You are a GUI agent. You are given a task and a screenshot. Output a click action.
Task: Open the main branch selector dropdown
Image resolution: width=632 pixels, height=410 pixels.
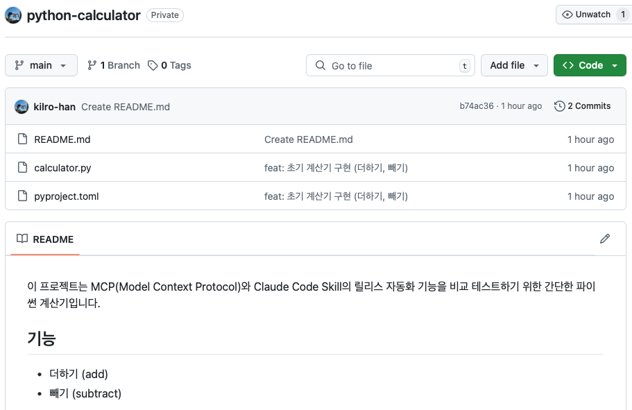(x=41, y=65)
